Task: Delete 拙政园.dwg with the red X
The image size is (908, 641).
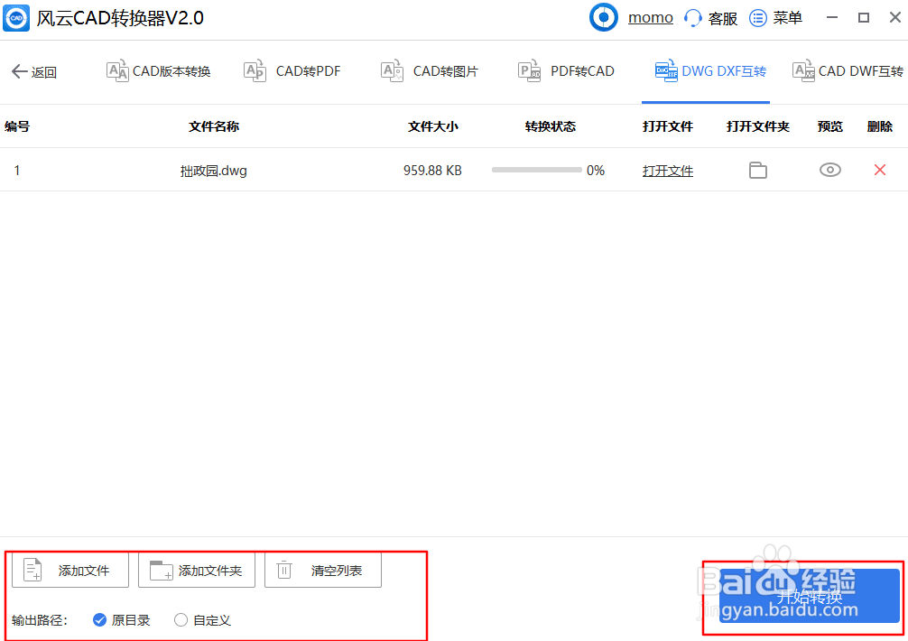Action: (x=880, y=170)
